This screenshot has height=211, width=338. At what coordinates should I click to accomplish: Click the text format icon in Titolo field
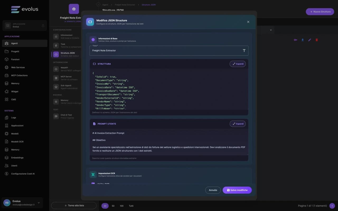point(244,50)
